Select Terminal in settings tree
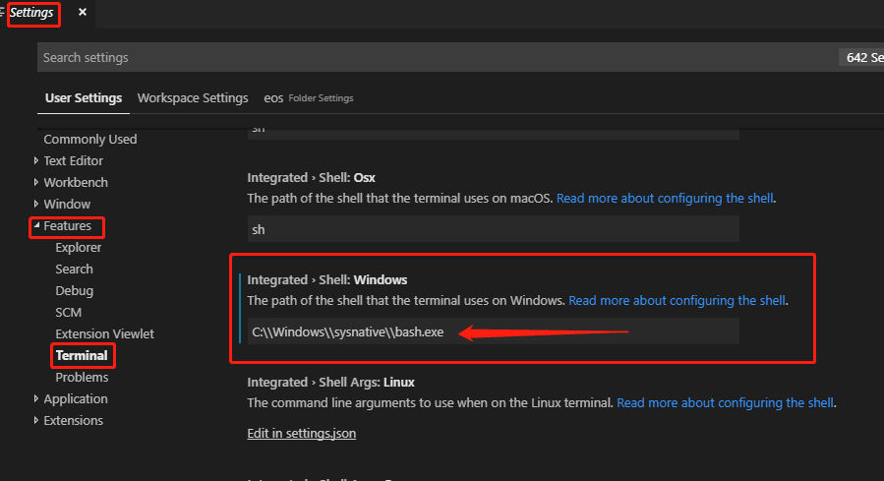This screenshot has height=481, width=884. [x=82, y=356]
